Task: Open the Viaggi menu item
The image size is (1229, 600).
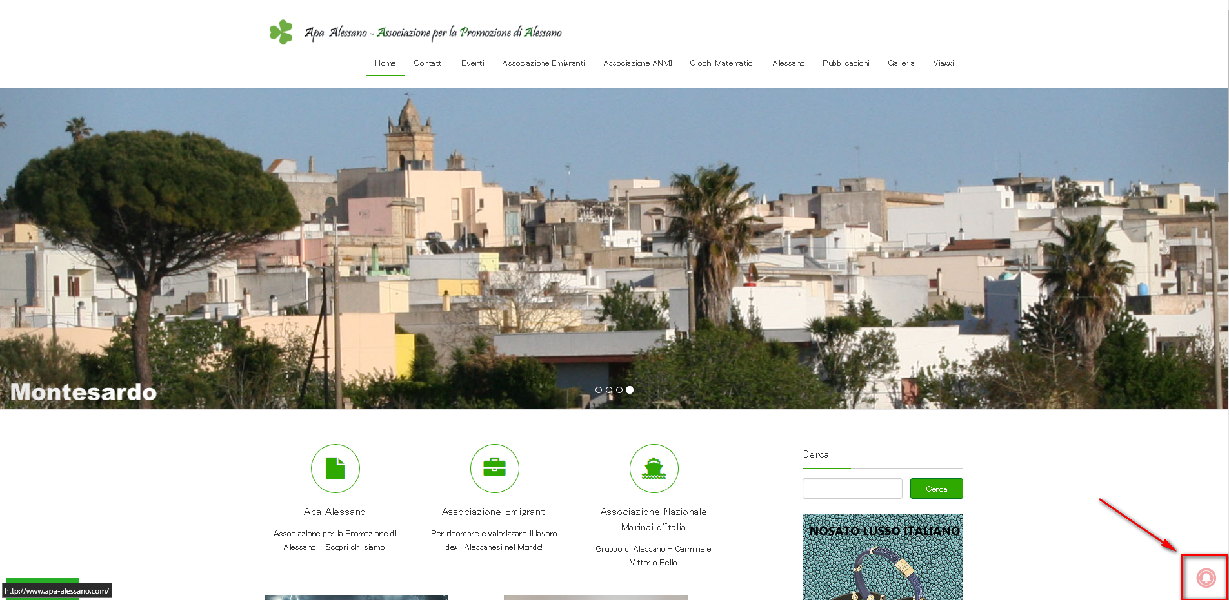Action: [x=943, y=63]
